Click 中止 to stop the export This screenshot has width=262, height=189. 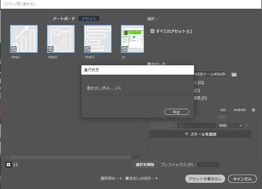[x=177, y=112]
